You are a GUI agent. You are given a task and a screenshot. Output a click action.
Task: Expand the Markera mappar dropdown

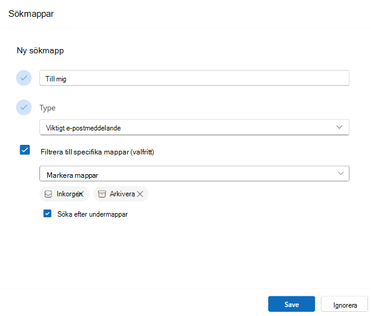point(194,174)
